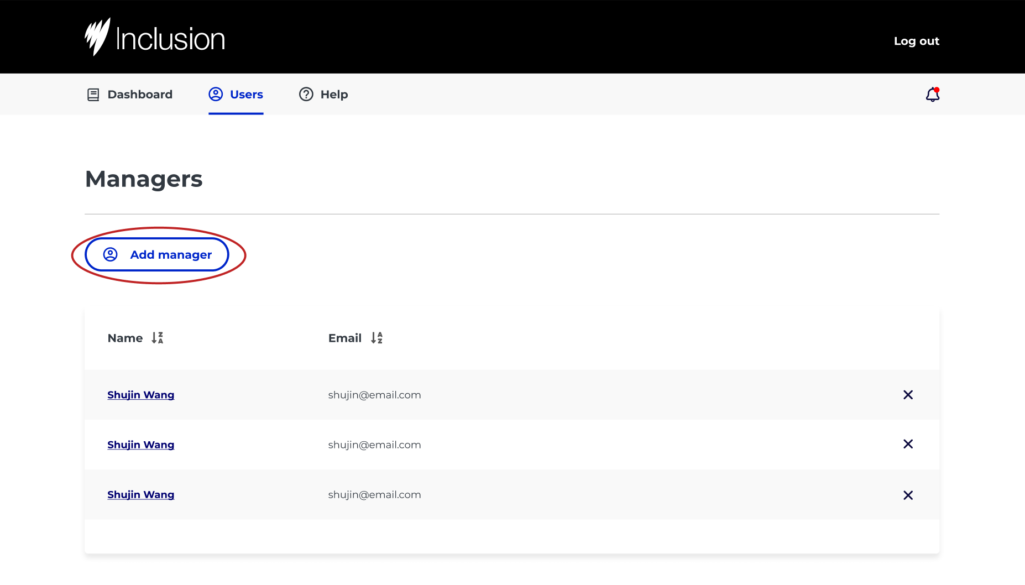Sort managers by Email column
The image size is (1025, 585).
377,338
